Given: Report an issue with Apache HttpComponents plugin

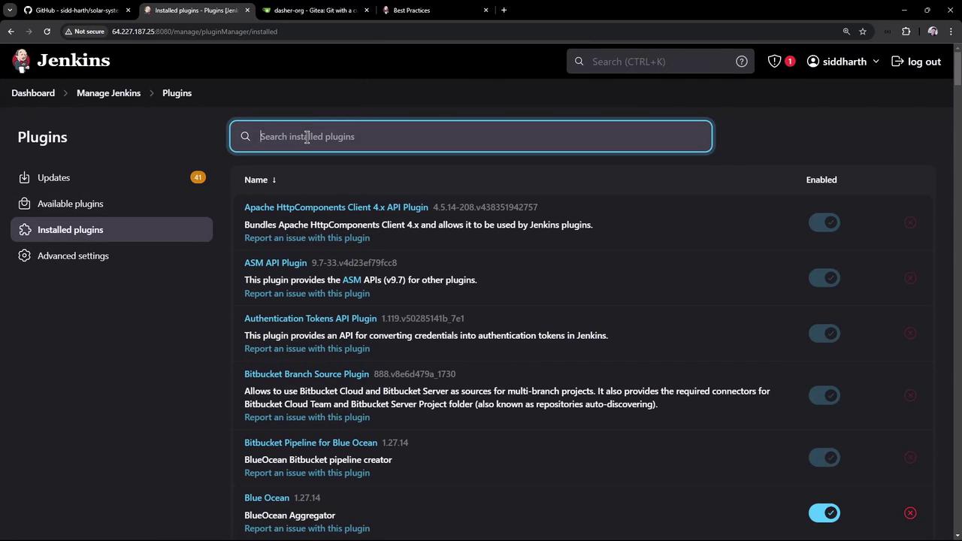Looking at the screenshot, I should click(x=307, y=238).
